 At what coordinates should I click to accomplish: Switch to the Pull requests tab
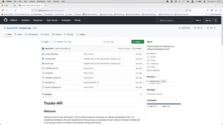pos(31,34)
